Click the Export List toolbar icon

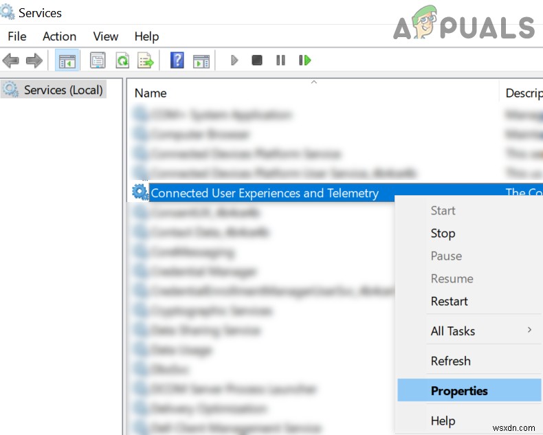click(x=146, y=60)
